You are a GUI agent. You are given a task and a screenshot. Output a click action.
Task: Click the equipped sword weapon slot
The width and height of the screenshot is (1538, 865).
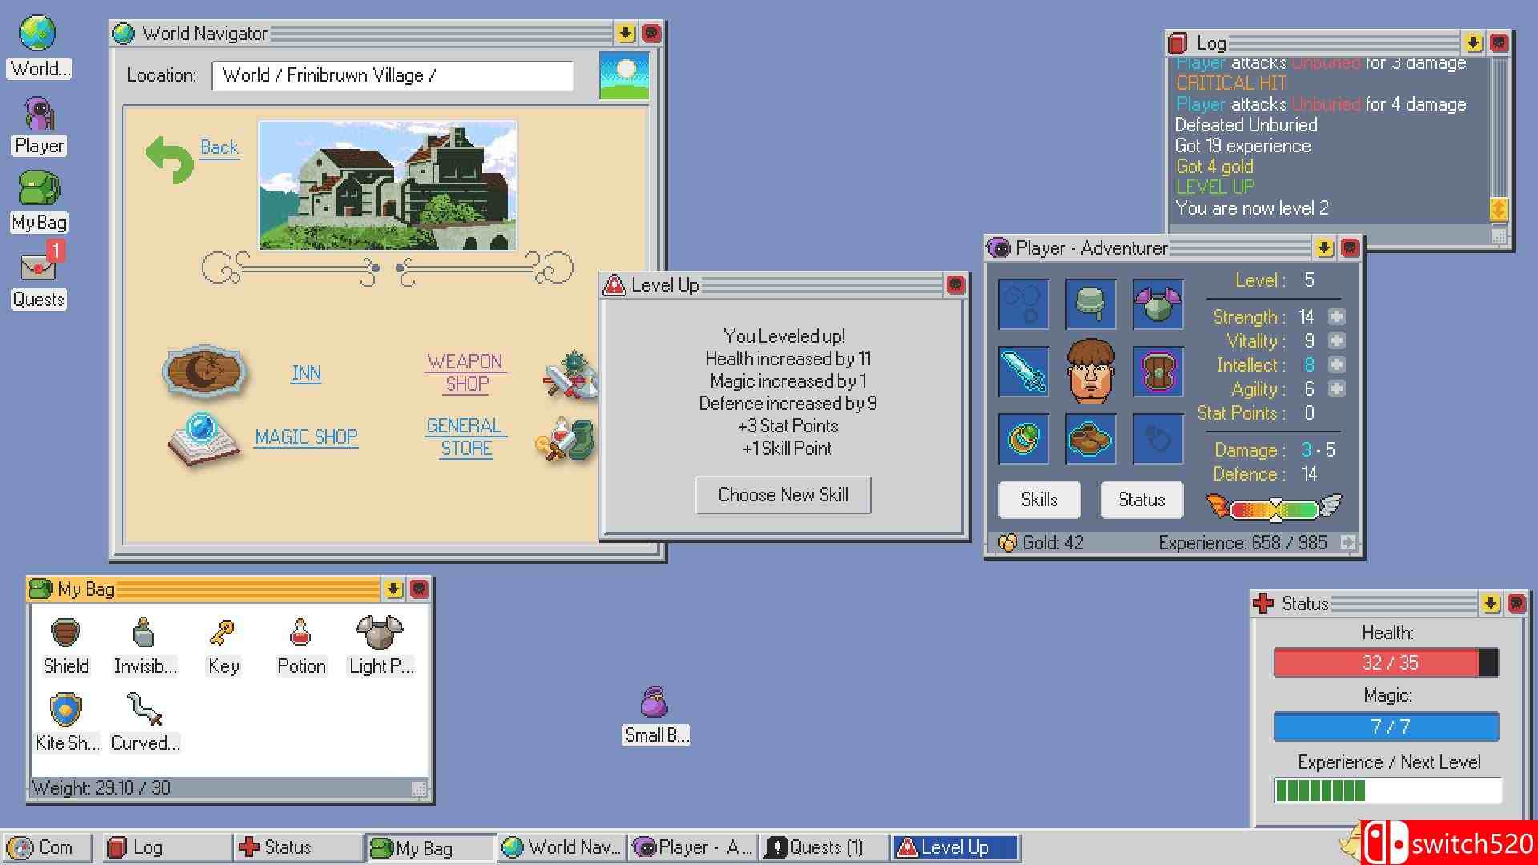[x=1023, y=372]
